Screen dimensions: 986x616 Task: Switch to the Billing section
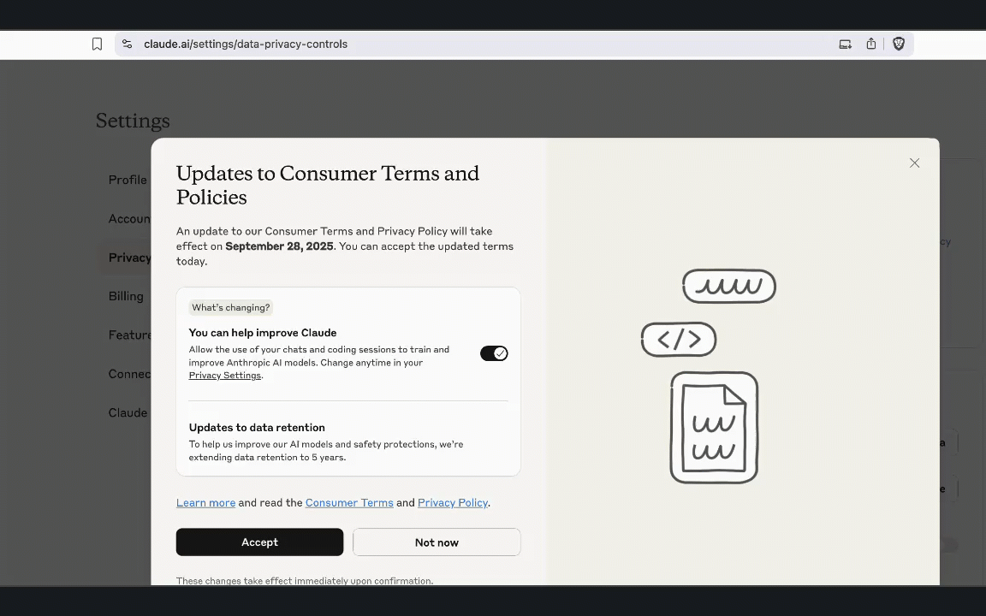pos(126,296)
